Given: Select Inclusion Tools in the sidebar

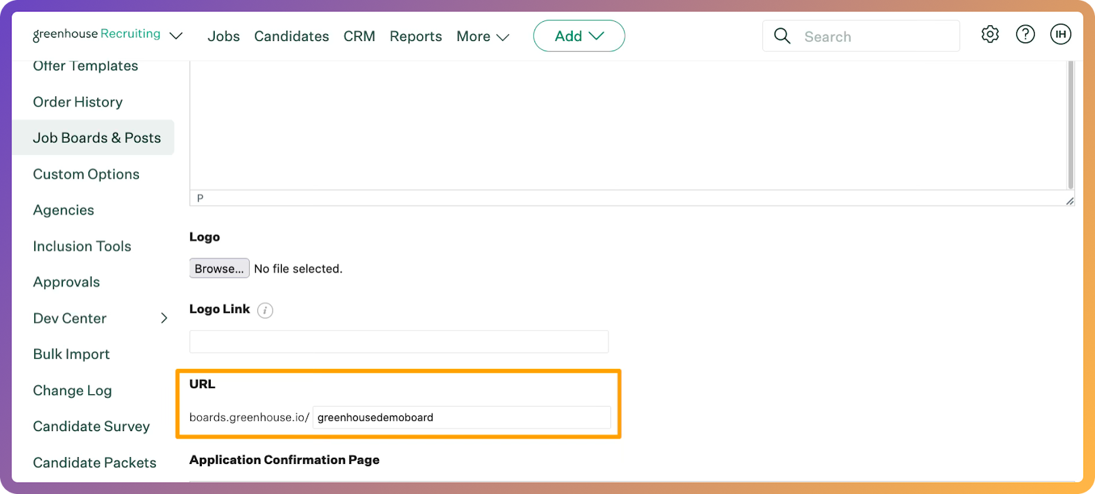Looking at the screenshot, I should (x=82, y=246).
